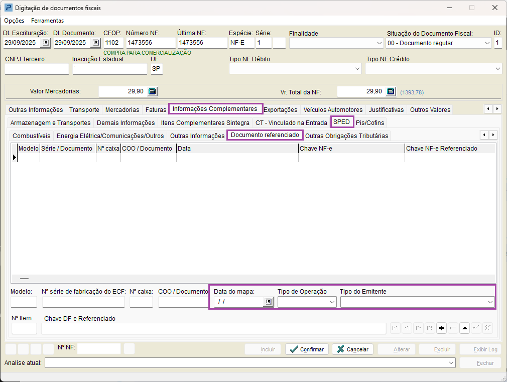507x382 pixels.
Task: Open the Ferramentas menu
Action: pos(47,21)
